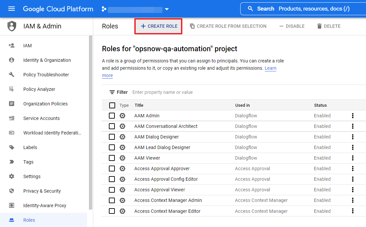366x227 pixels.
Task: Open the project selector dropdown arrow
Action: coord(167,9)
